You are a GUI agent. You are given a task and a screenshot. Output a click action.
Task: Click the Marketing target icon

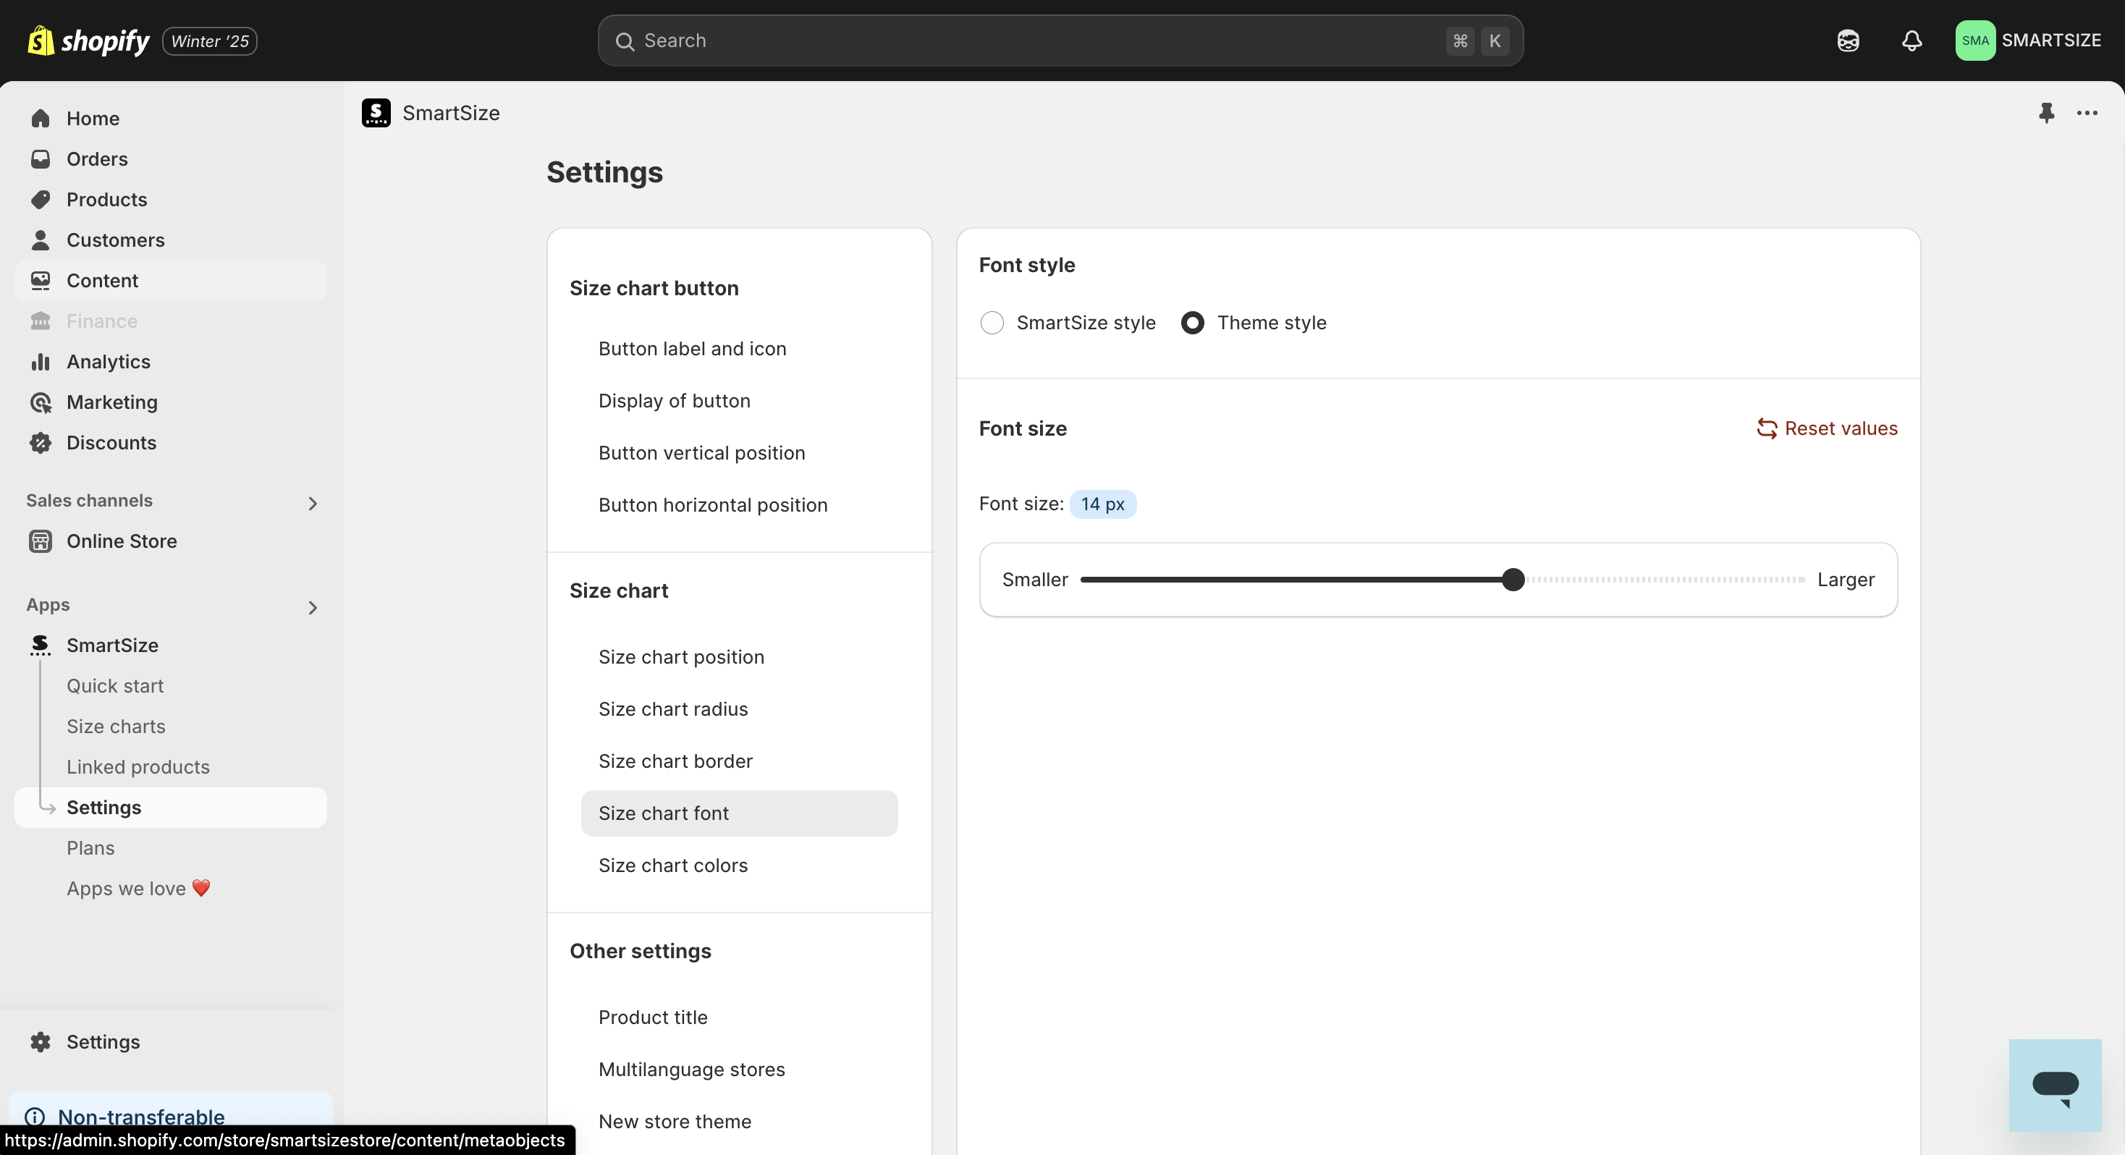41,402
